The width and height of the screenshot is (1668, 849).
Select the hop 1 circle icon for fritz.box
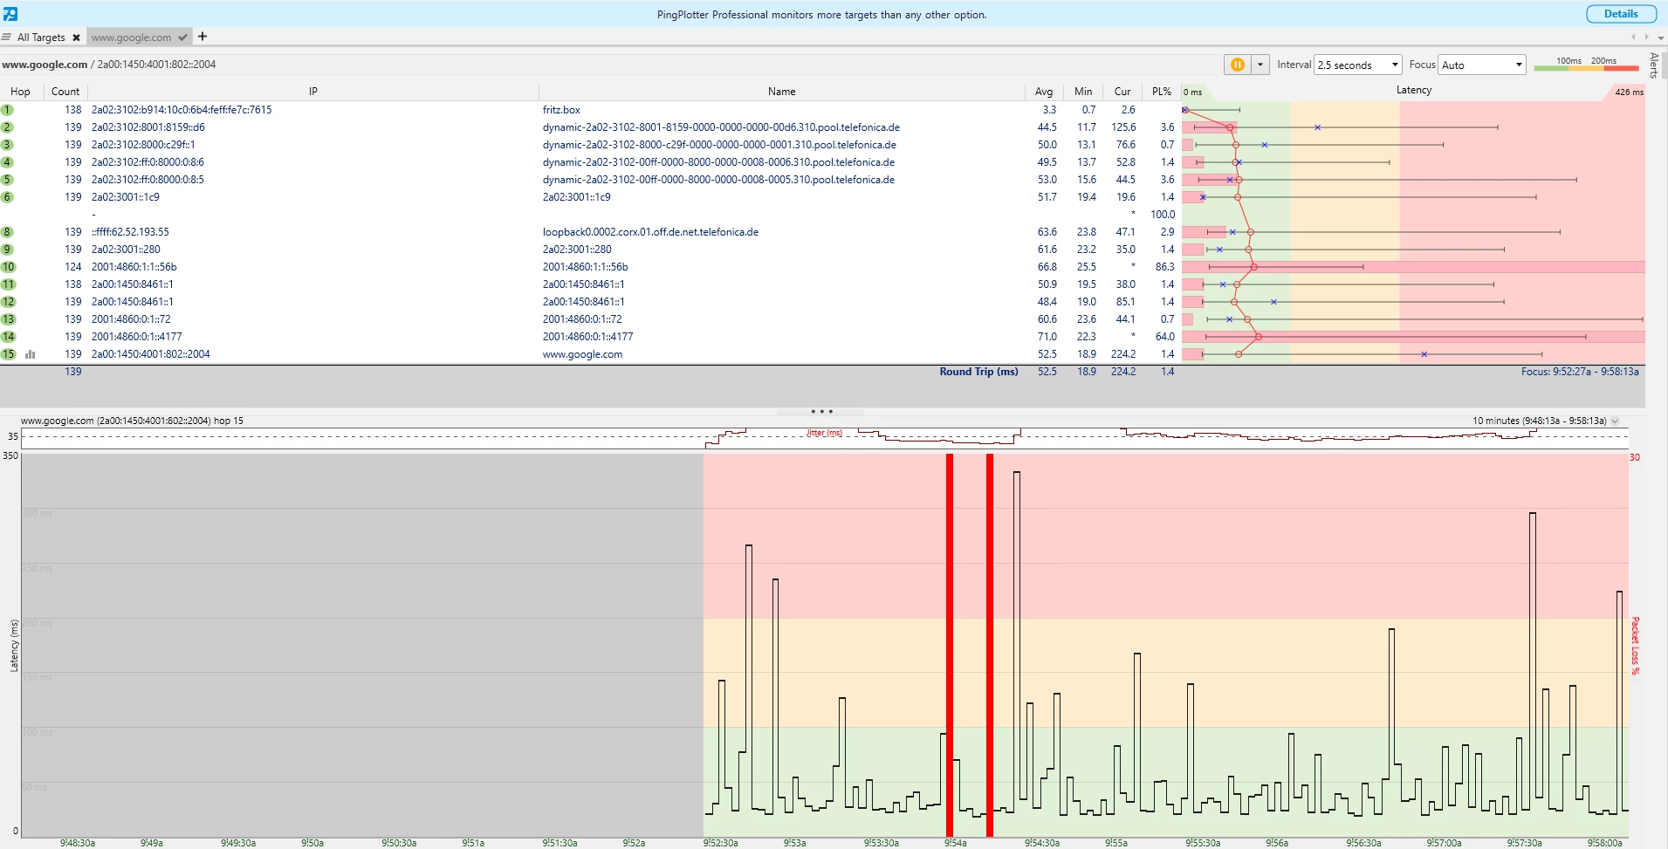[x=7, y=110]
